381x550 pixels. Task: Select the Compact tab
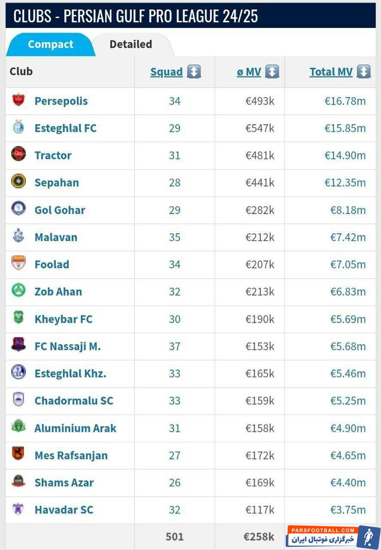[51, 44]
